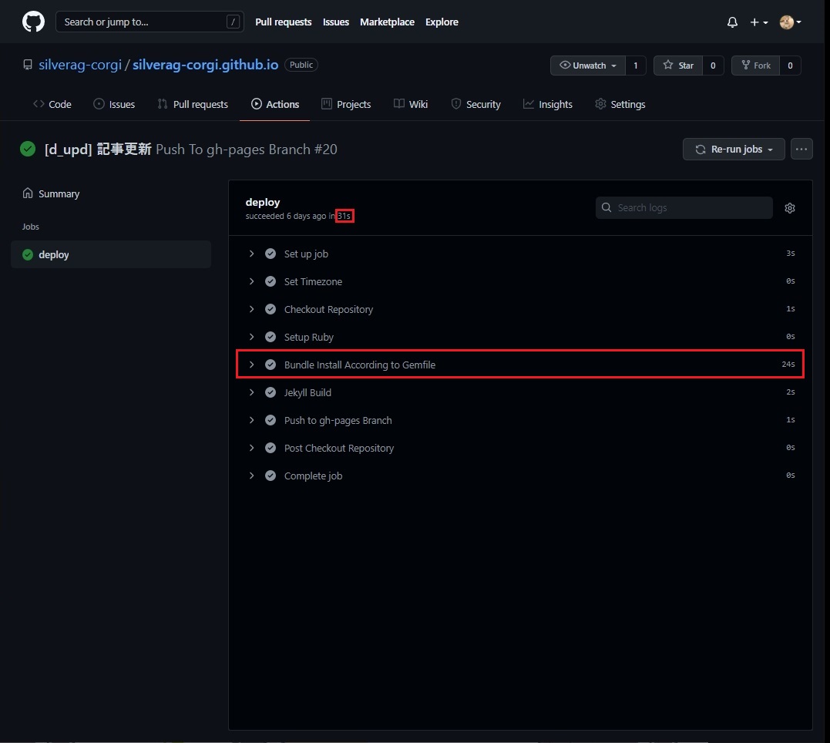Click the Post Checkout Repository checkmark

pyautogui.click(x=271, y=448)
